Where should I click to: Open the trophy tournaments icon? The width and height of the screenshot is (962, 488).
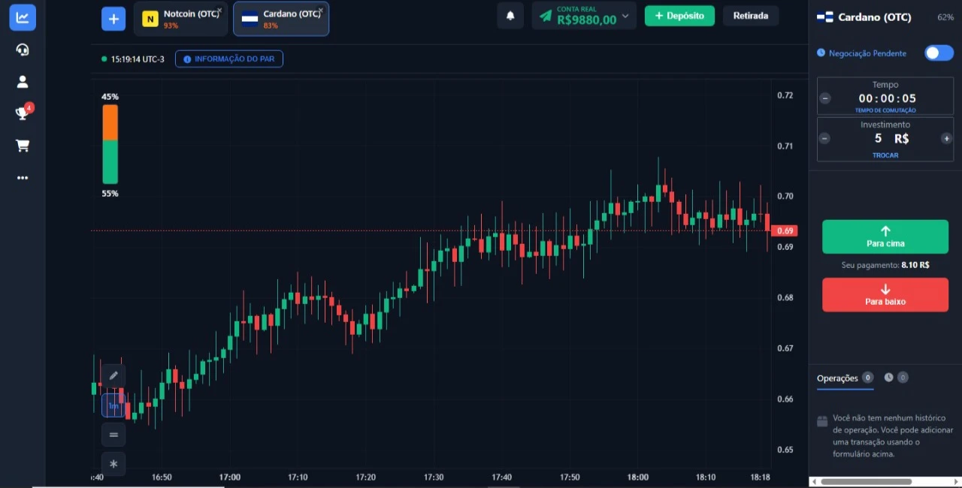(23, 113)
